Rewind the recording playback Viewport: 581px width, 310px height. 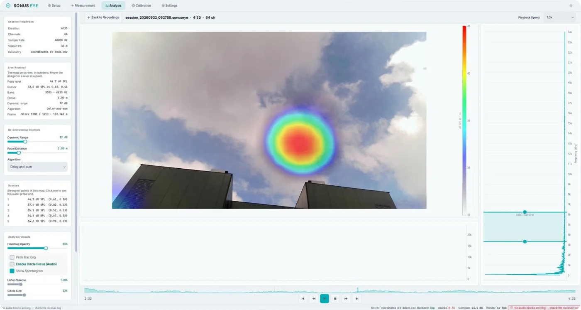(314, 298)
